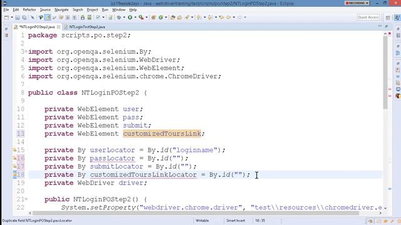401x225 pixels.
Task: Click the warning marker on line 17
Action: [14, 166]
